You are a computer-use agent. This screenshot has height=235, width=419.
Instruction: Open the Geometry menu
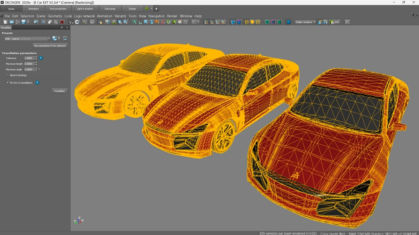[55, 16]
